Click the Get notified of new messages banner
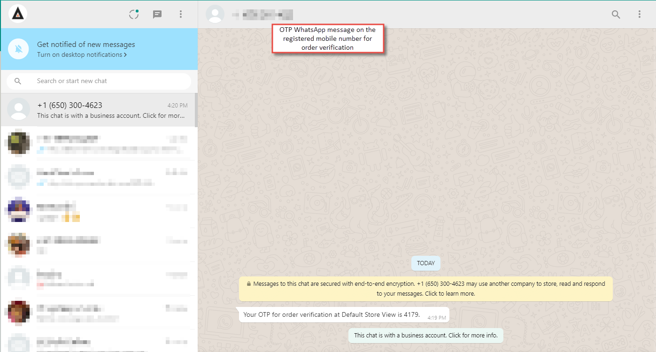This screenshot has height=352, width=656. [x=99, y=49]
